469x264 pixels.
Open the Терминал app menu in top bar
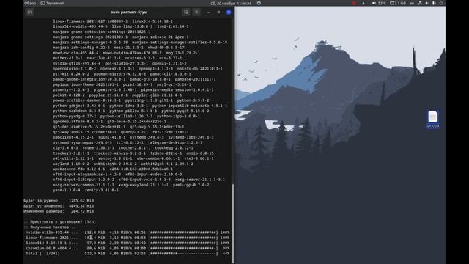(52, 3)
